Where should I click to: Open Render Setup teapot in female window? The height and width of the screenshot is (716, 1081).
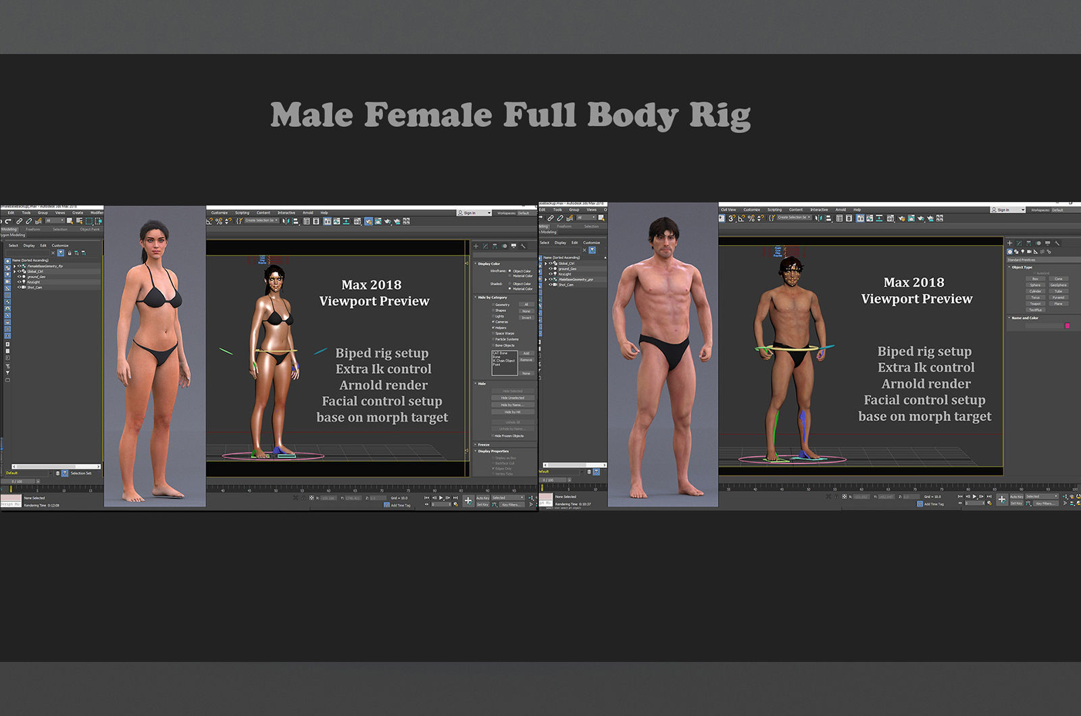tap(368, 221)
